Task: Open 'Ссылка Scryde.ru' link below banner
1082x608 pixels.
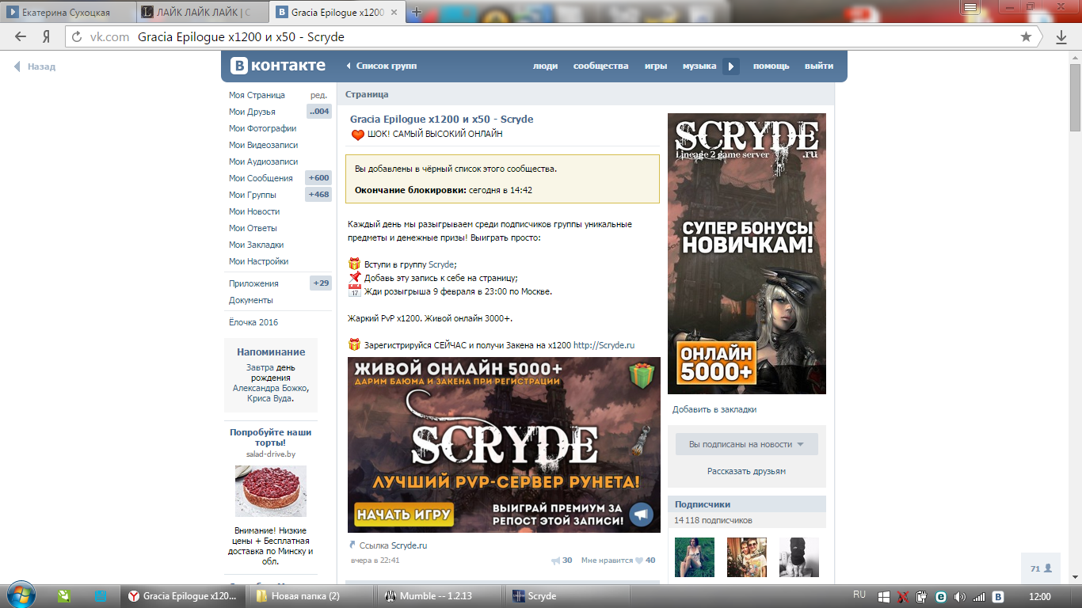Action: pyautogui.click(x=393, y=545)
